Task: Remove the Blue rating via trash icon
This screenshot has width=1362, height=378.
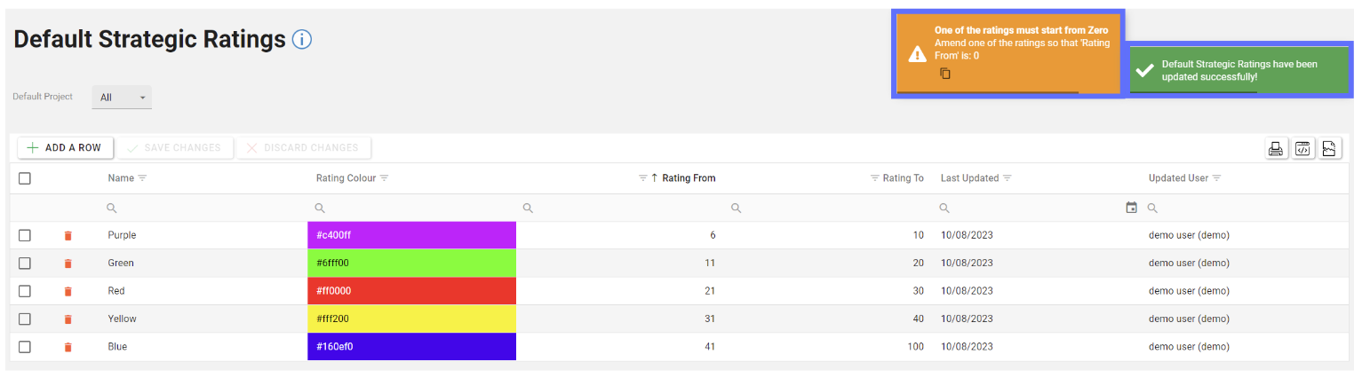Action: point(68,347)
